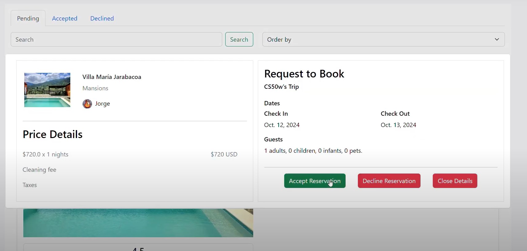Viewport: 527px width, 251px height.
Task: Click the Order by chevron arrow
Action: 497,39
